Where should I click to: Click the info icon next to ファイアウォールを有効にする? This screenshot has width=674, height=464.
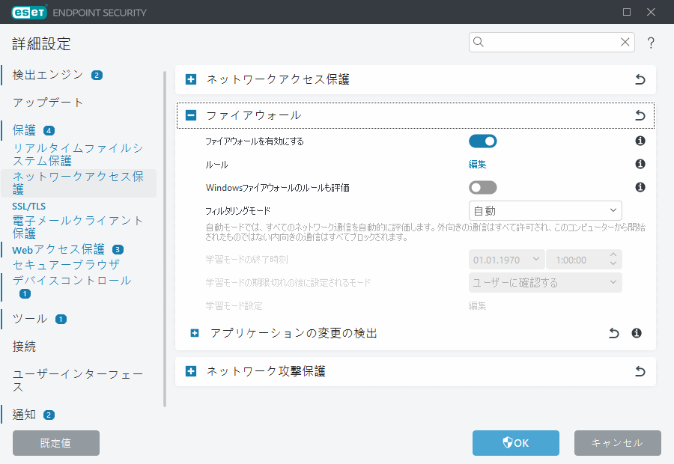coord(640,141)
